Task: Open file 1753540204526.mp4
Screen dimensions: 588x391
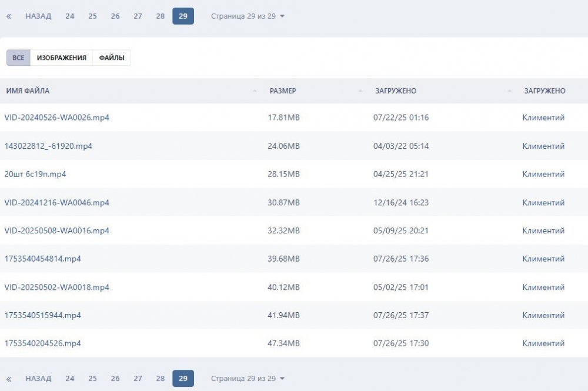Action: click(43, 343)
